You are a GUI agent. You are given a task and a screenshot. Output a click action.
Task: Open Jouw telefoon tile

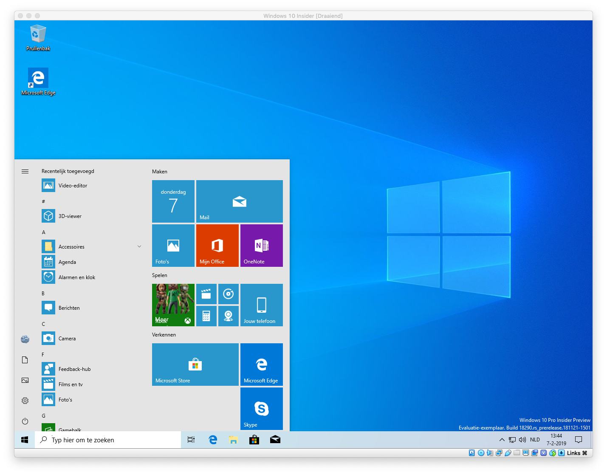pyautogui.click(x=261, y=305)
